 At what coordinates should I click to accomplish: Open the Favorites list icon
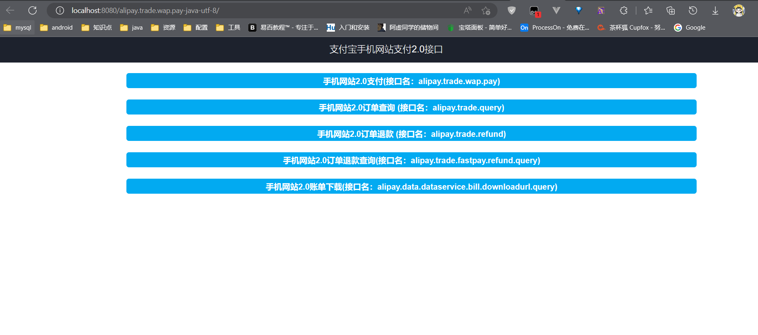(648, 11)
